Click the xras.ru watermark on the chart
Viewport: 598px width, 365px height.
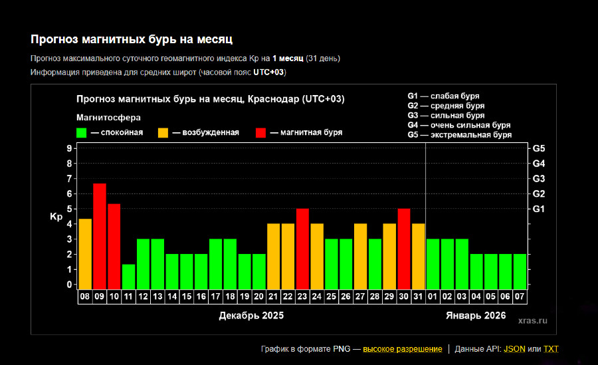point(532,320)
